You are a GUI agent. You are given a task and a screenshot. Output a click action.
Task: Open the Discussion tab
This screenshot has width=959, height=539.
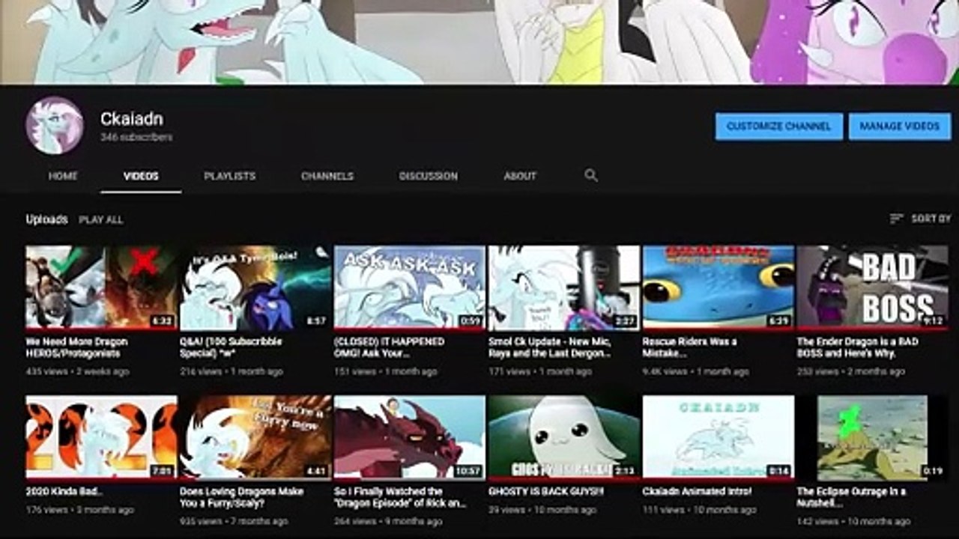pos(429,176)
